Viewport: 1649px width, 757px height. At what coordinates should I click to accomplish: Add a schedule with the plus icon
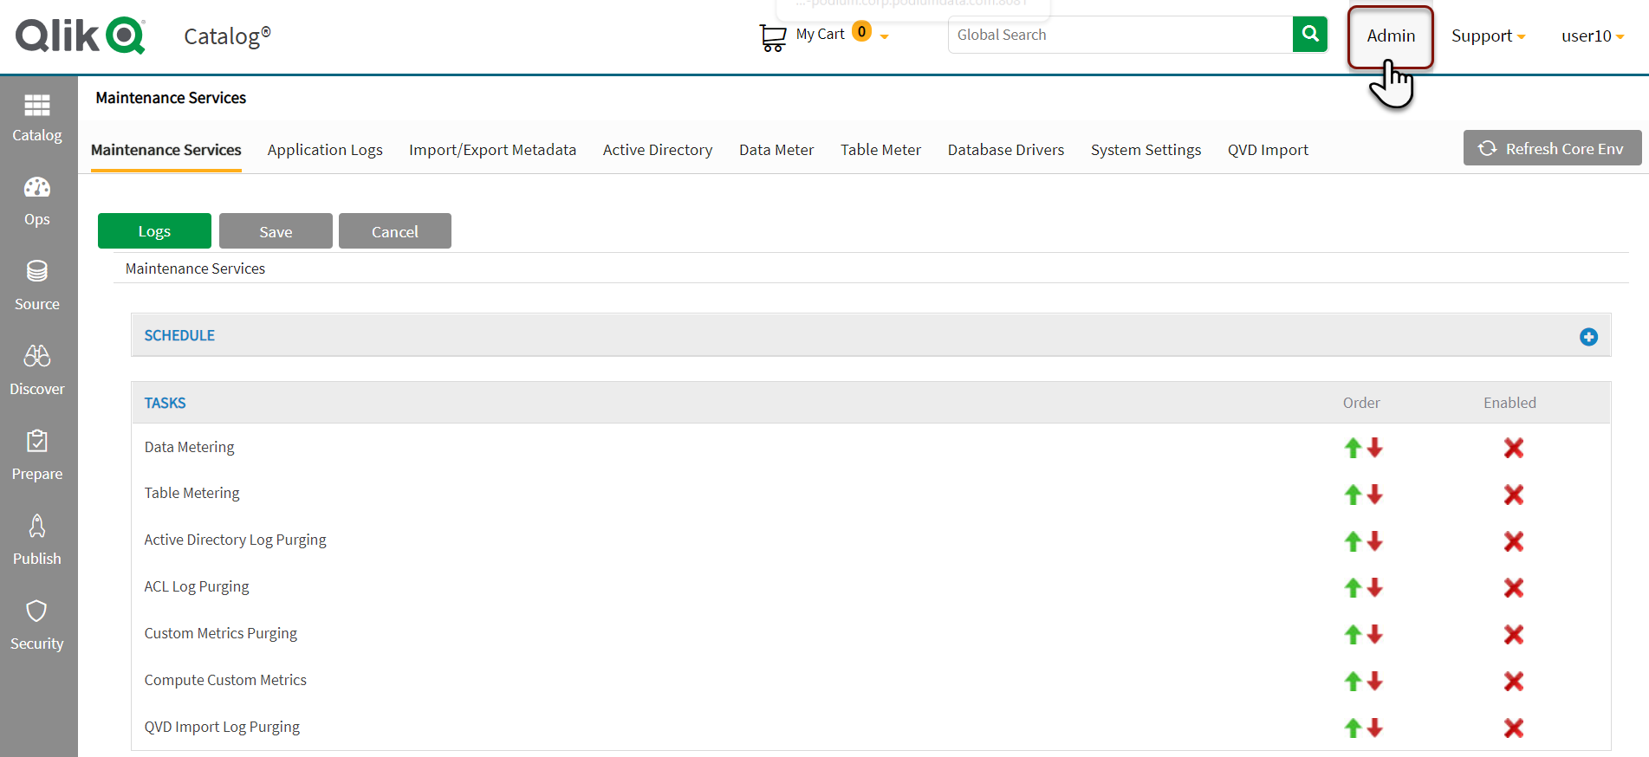(1588, 337)
